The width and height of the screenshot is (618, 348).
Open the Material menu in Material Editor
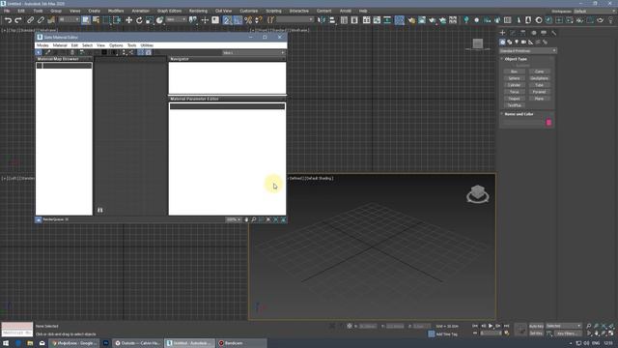60,45
